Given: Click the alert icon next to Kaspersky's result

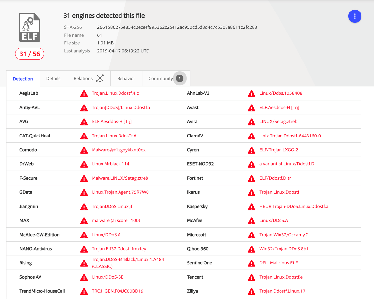Looking at the screenshot, I should click(252, 207).
